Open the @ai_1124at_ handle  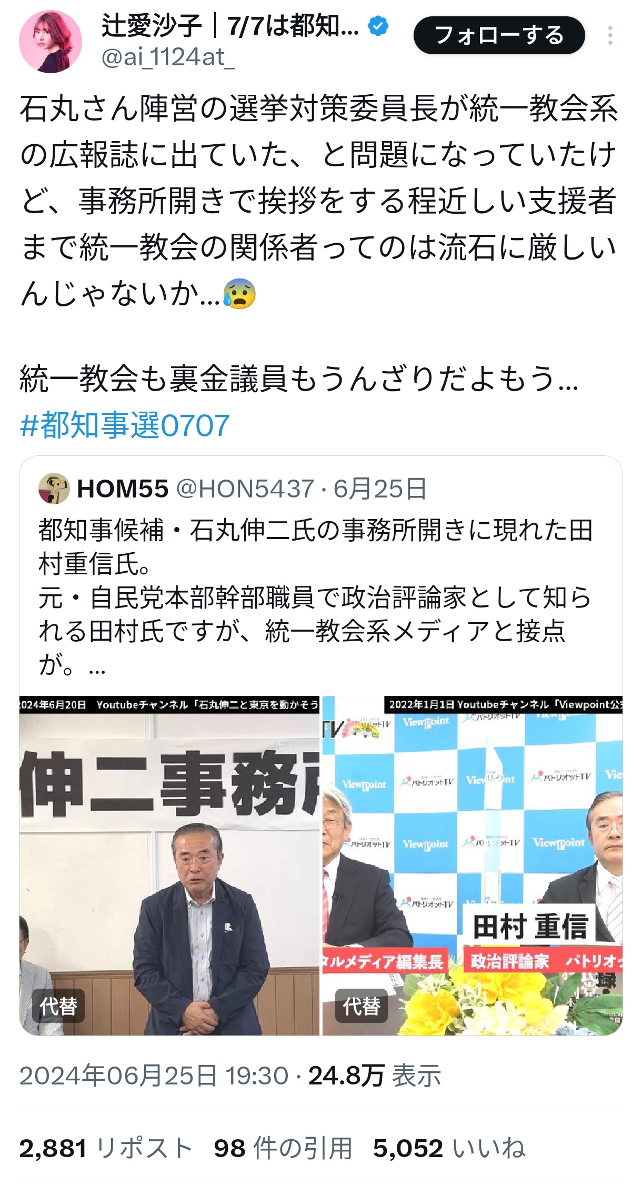(168, 57)
